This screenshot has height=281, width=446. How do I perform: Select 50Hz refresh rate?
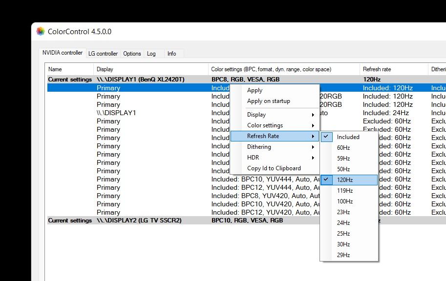[x=349, y=169]
